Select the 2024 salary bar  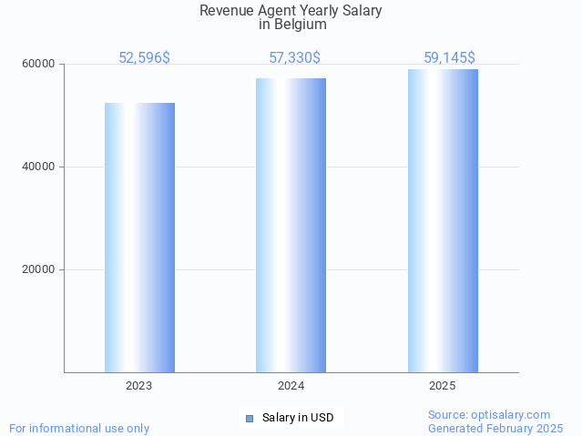[x=291, y=225]
